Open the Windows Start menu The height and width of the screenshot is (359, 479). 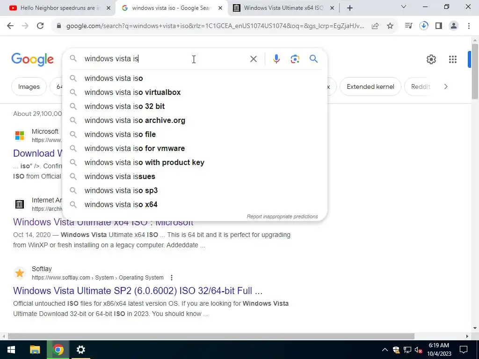(11, 350)
